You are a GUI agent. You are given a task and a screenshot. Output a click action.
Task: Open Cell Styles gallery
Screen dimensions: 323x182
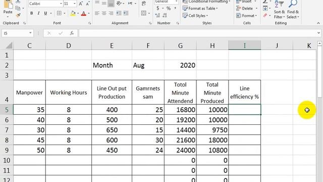pos(195,16)
